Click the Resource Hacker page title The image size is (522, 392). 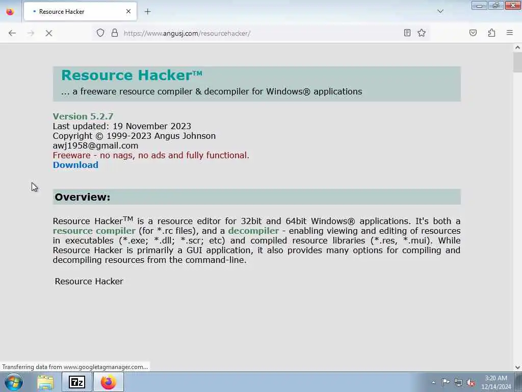click(x=132, y=76)
